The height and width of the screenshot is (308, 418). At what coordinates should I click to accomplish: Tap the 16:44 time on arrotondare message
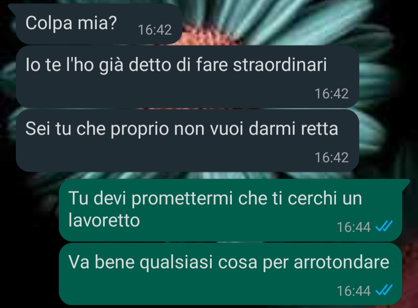pyautogui.click(x=353, y=291)
